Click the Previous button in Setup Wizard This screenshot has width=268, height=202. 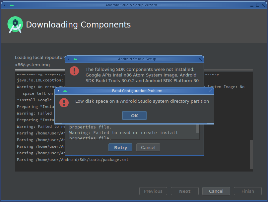(x=153, y=191)
